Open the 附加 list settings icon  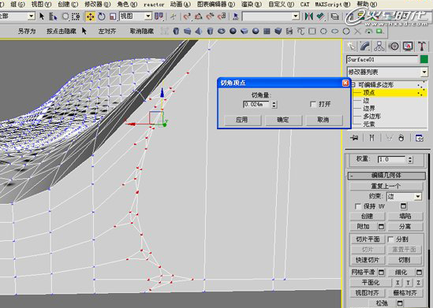coord(381,226)
